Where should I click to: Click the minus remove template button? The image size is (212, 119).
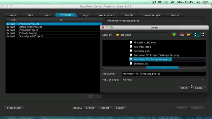click(90, 97)
